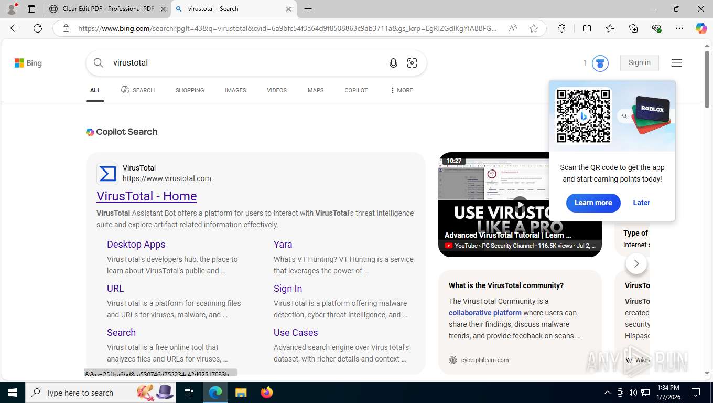This screenshot has width=713, height=403.
Task: Open the VirusTotal Sign In sitelink
Action: point(288,289)
